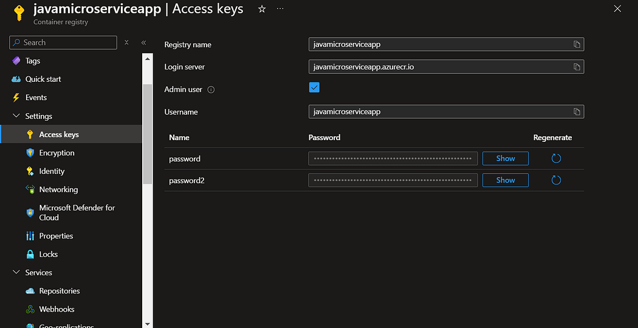Click the masked password2 field

pos(393,180)
